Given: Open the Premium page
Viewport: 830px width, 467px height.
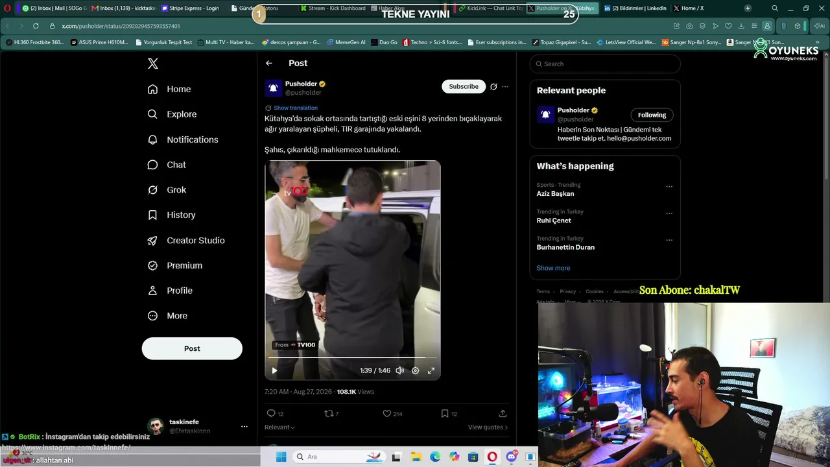Looking at the screenshot, I should point(175,265).
